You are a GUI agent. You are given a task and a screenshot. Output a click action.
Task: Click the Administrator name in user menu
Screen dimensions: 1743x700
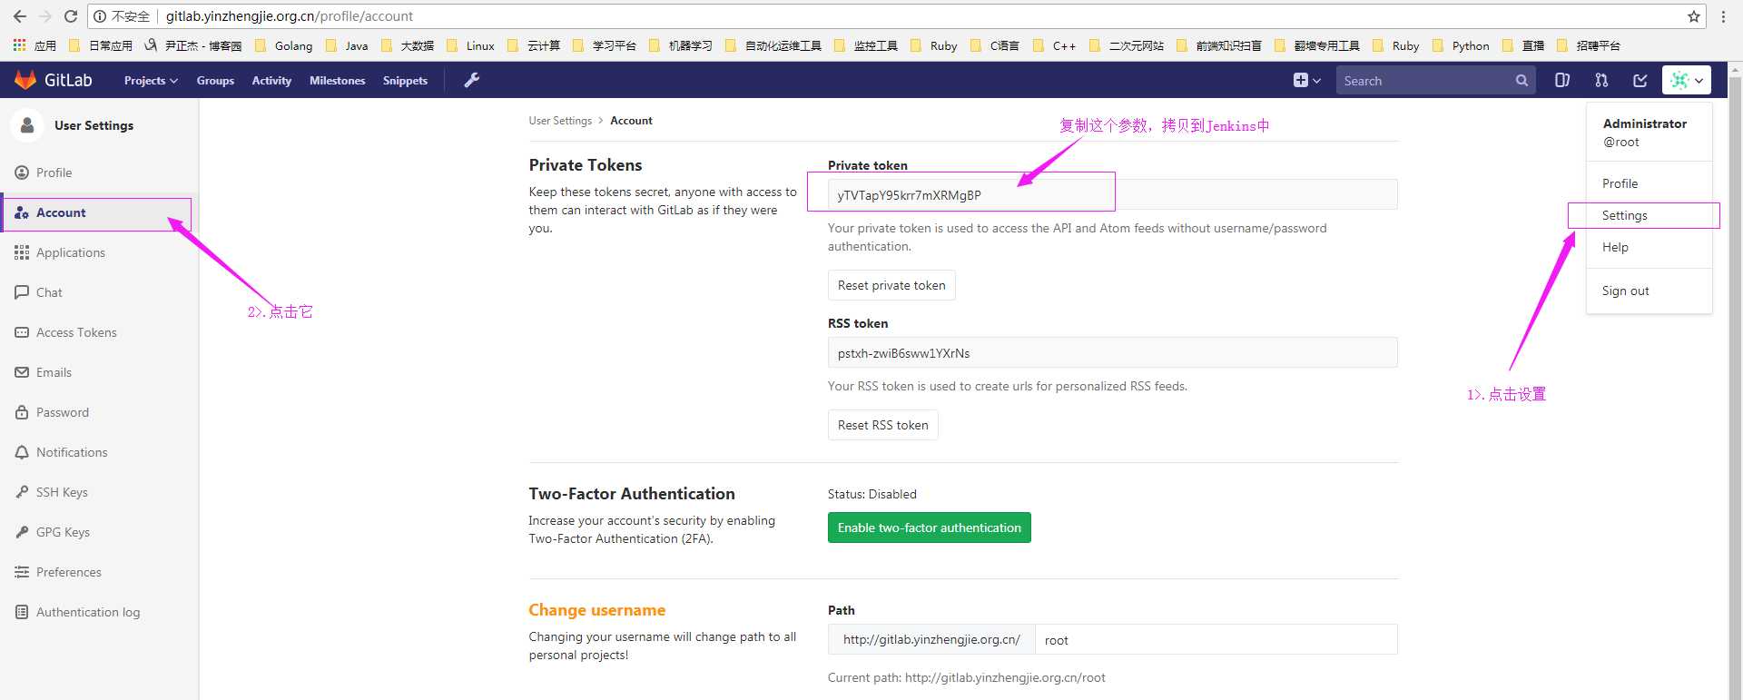(1644, 123)
